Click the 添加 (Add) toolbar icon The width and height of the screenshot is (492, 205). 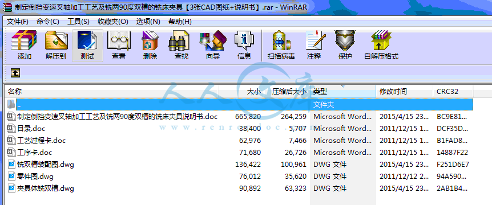point(24,40)
